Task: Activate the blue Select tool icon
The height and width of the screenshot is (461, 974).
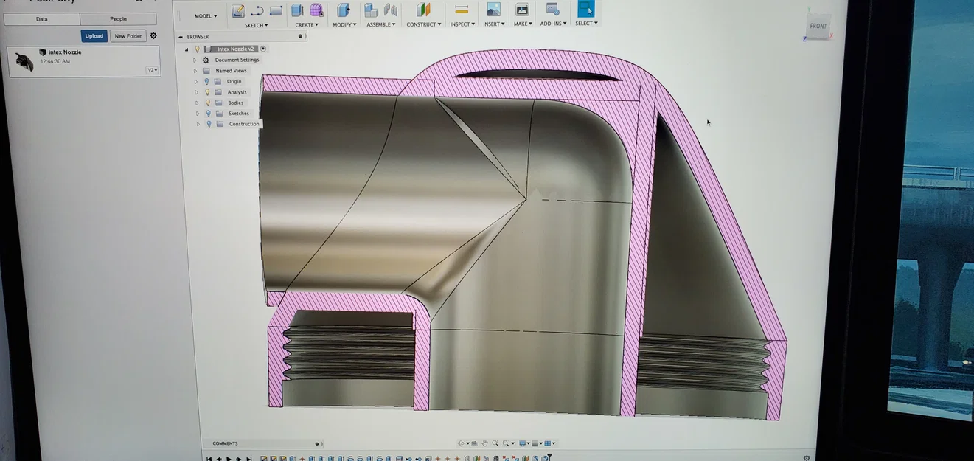Action: [x=585, y=9]
